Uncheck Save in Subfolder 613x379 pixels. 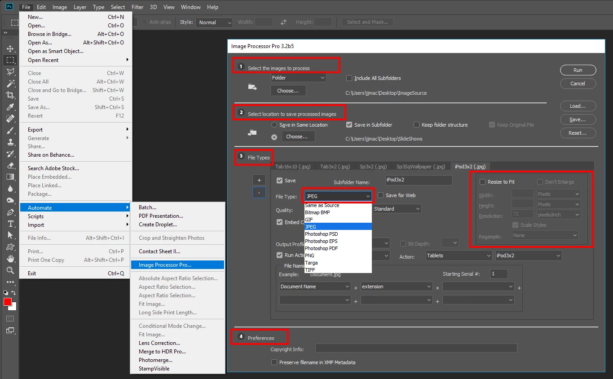[x=349, y=125]
